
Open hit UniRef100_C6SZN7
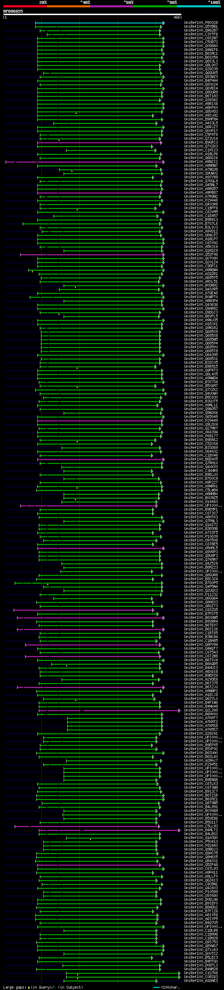201,38
